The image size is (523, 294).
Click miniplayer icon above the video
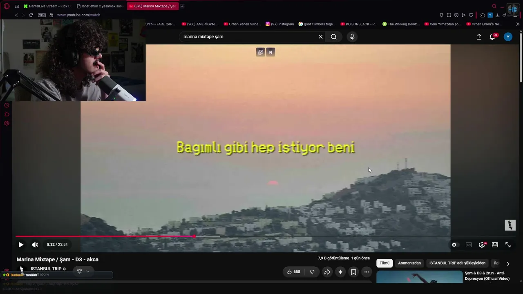pyautogui.click(x=261, y=52)
